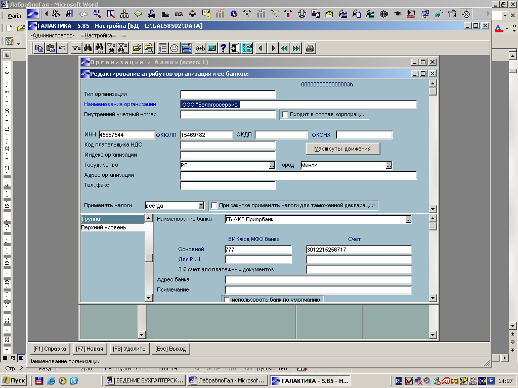Open the windows list cascade icon
The image size is (518, 388).
186,48
